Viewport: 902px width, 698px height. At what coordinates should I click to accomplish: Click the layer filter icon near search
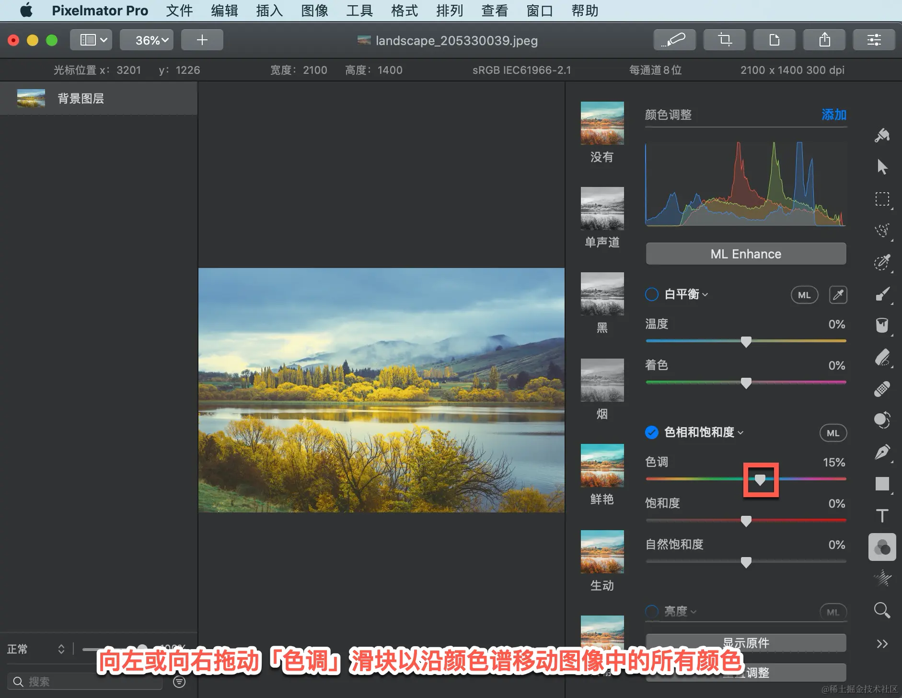coord(179,681)
